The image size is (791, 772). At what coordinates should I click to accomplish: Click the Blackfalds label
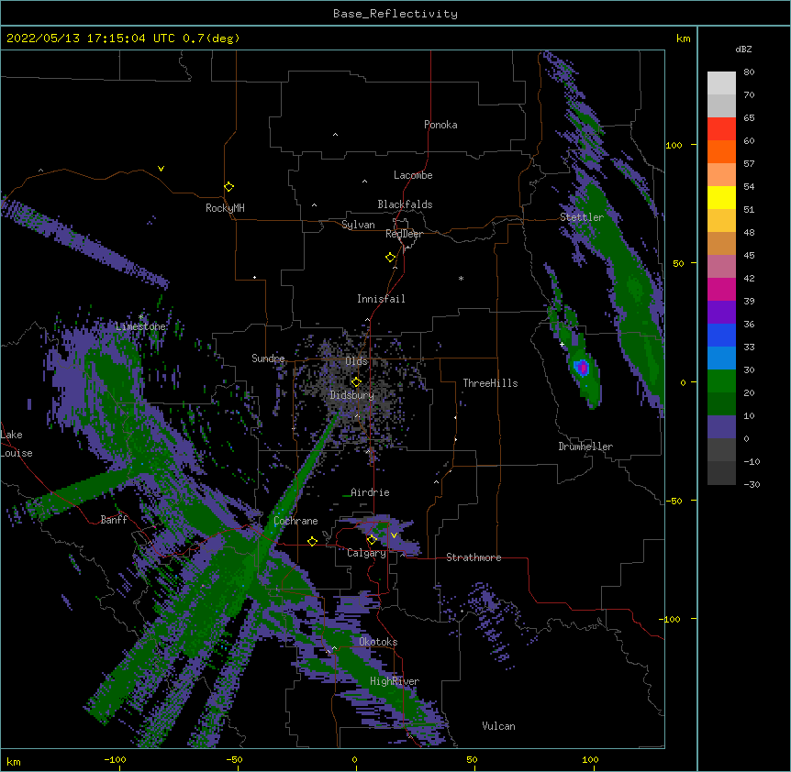[x=405, y=204]
